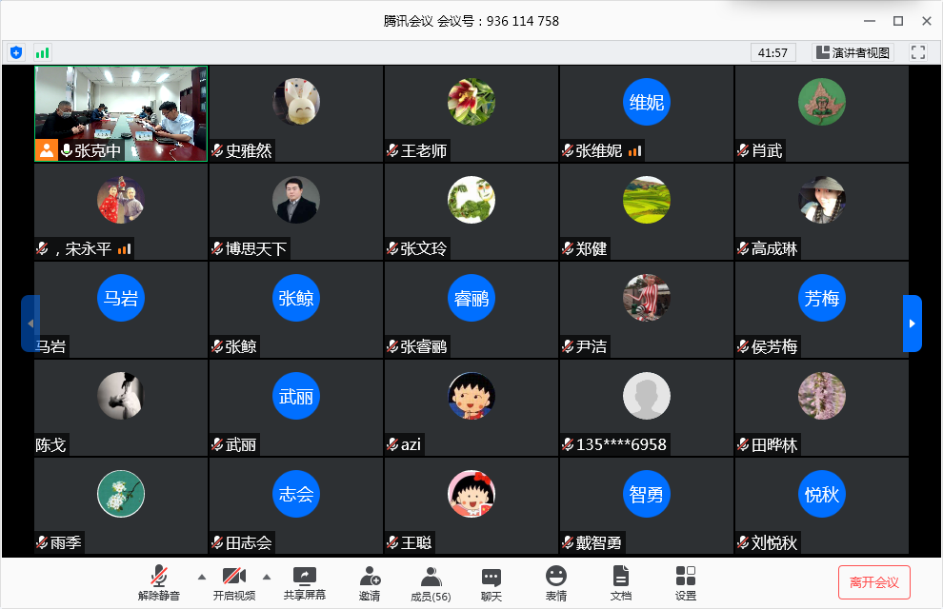This screenshot has height=609, width=943.
Task: Expand audio options arrow beside 解除静音
Action: pos(201,577)
